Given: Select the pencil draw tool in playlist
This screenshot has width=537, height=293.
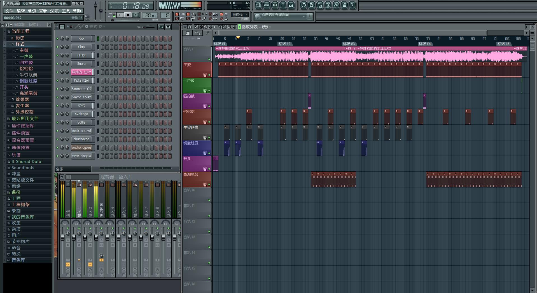Looking at the screenshot, I should (x=196, y=27).
